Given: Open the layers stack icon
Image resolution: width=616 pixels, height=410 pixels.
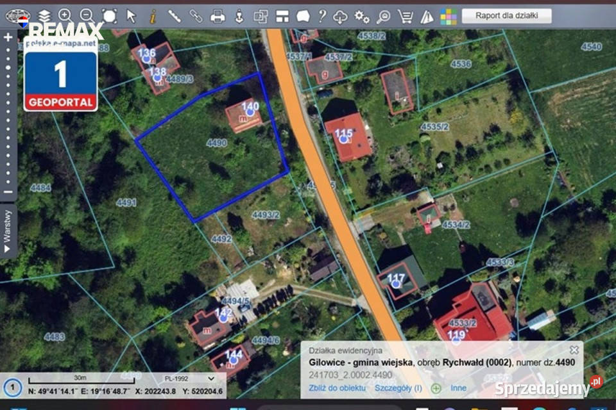Looking at the screenshot, I should point(44,16).
